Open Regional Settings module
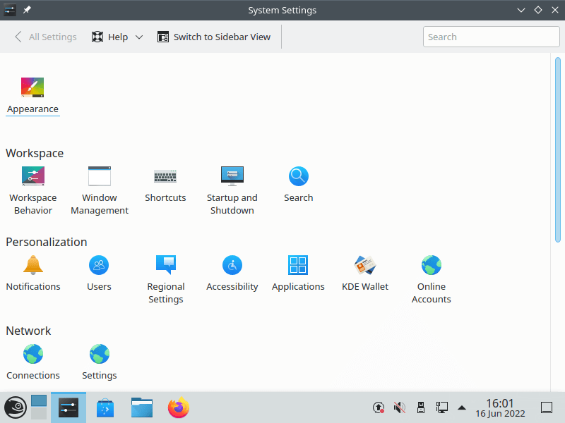Image resolution: width=565 pixels, height=423 pixels. 166,279
